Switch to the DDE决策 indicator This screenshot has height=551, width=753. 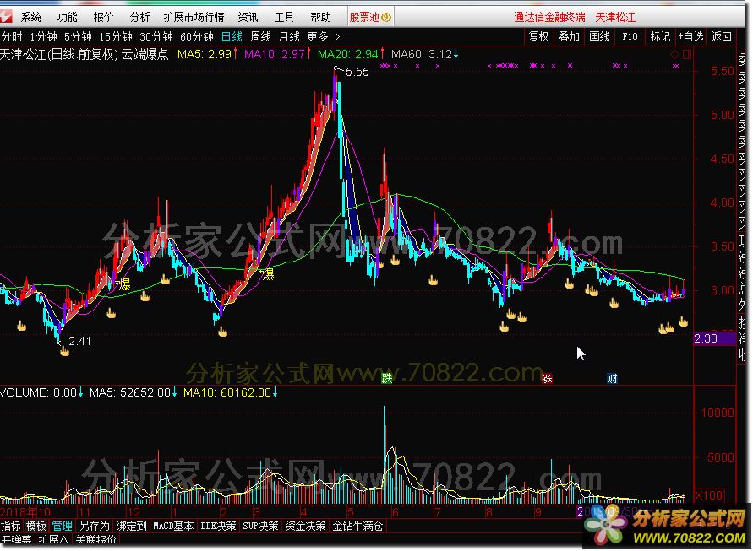(x=218, y=526)
